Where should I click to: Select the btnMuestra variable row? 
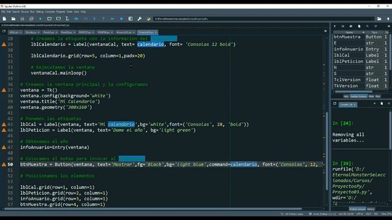click(361, 37)
